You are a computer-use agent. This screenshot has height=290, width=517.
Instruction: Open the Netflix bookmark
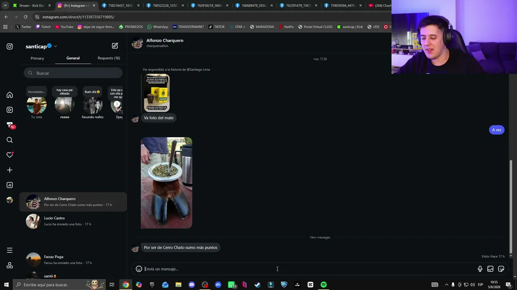pos(286,27)
